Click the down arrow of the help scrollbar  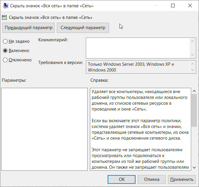click(194, 168)
